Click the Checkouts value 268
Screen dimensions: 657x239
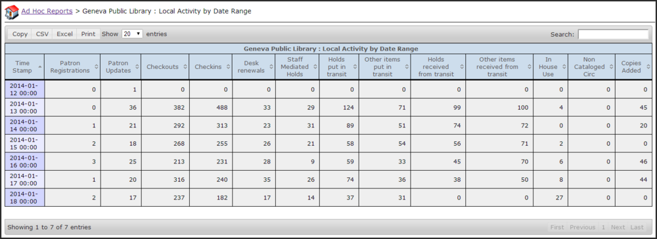pos(179,144)
